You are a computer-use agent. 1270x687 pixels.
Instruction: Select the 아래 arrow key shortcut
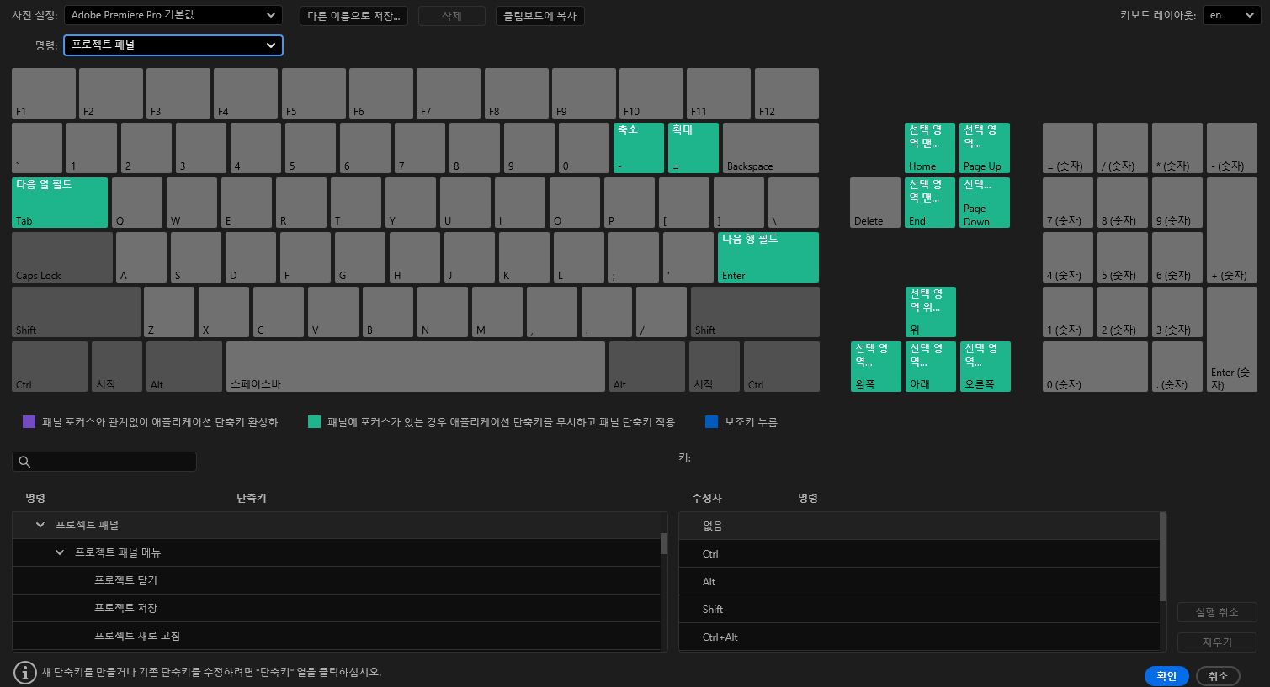pos(929,366)
